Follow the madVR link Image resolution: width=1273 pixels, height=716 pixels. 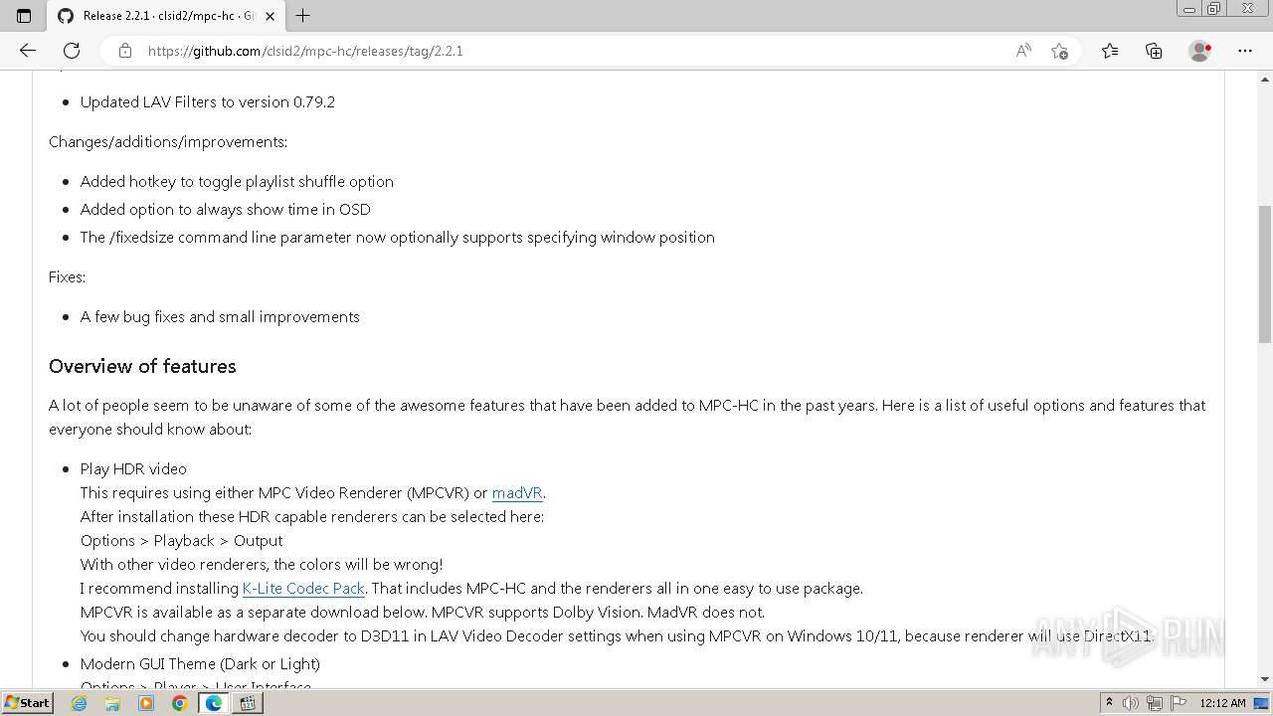pos(517,493)
